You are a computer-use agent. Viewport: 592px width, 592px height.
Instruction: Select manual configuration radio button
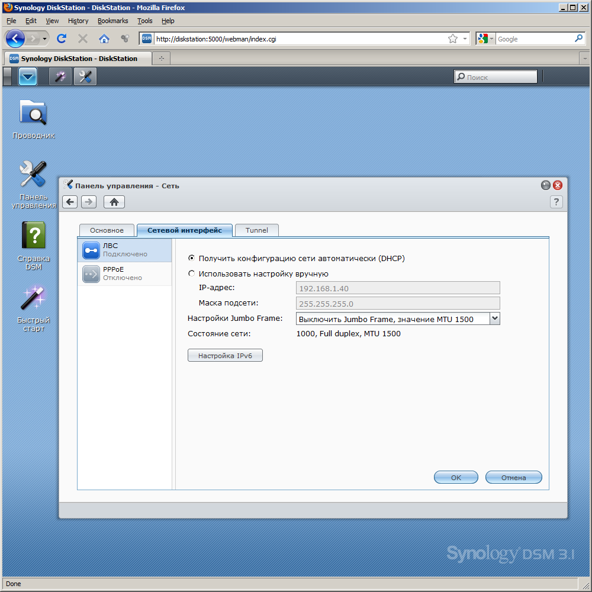pyautogui.click(x=191, y=274)
